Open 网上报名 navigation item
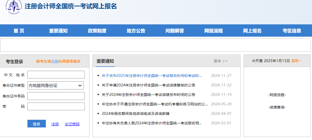 pyautogui.click(x=252, y=31)
